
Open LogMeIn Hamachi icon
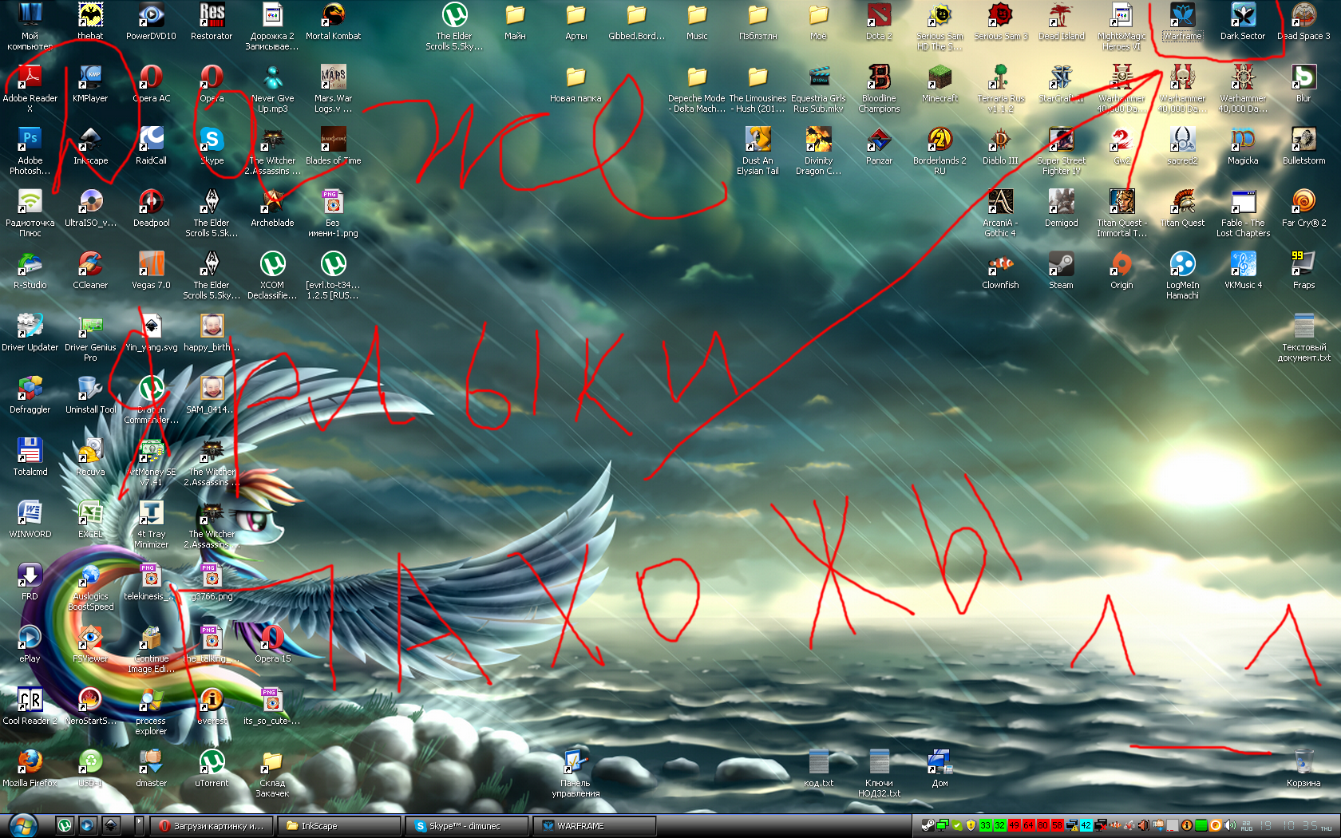(1182, 276)
